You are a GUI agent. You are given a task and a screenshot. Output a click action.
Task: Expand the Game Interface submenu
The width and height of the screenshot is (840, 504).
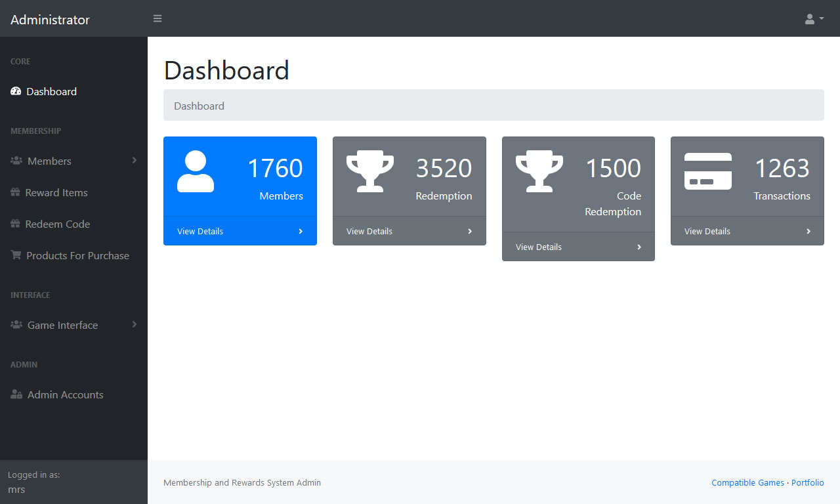[x=135, y=325]
